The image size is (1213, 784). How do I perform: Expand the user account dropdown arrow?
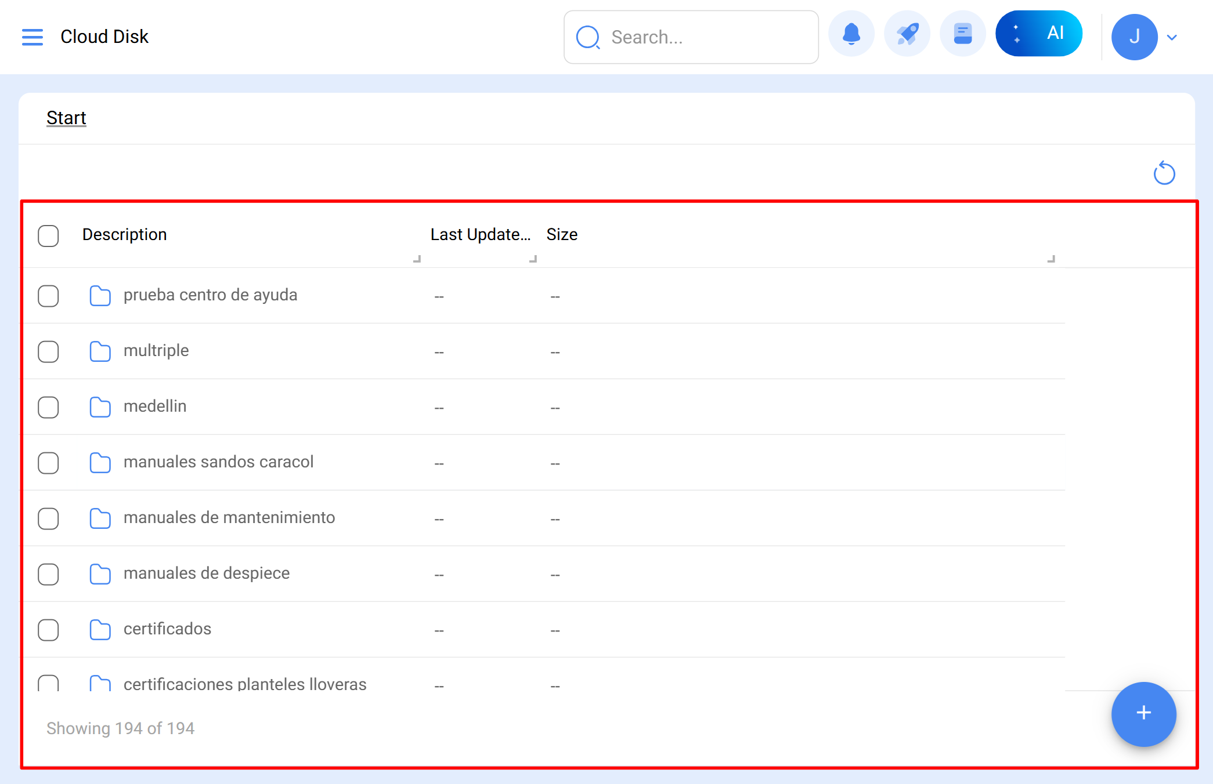coord(1172,38)
